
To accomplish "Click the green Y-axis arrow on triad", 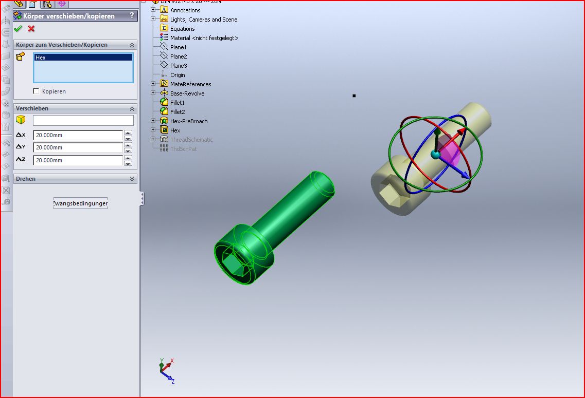I will 437,132.
